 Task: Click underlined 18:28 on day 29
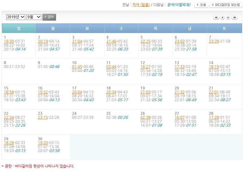pos(9,143)
